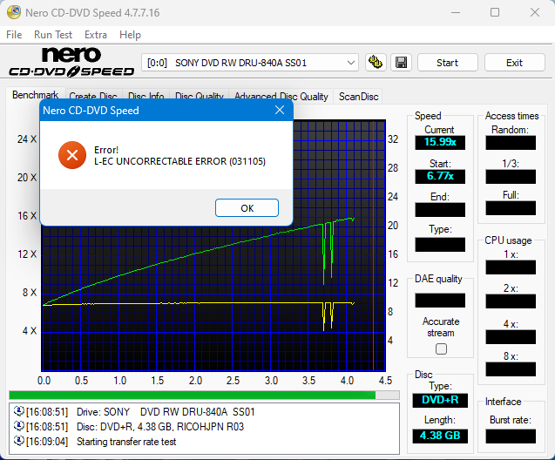Click the log icon beside Starting transfer rate test
Image resolution: width=555 pixels, height=460 pixels.
pyautogui.click(x=19, y=441)
